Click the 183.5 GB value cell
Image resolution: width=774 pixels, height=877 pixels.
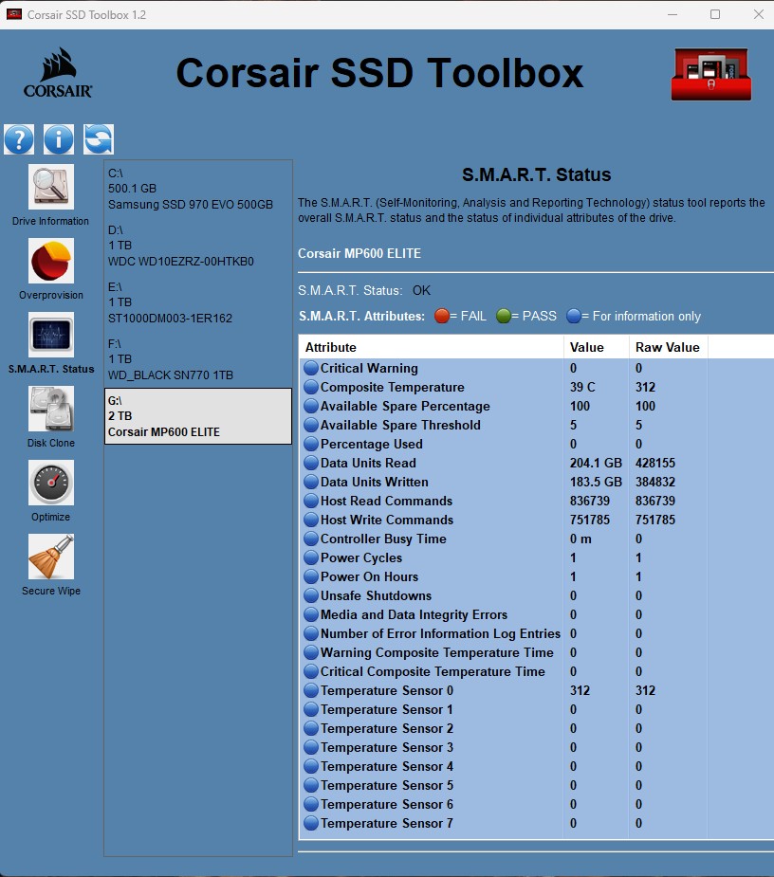pyautogui.click(x=596, y=483)
